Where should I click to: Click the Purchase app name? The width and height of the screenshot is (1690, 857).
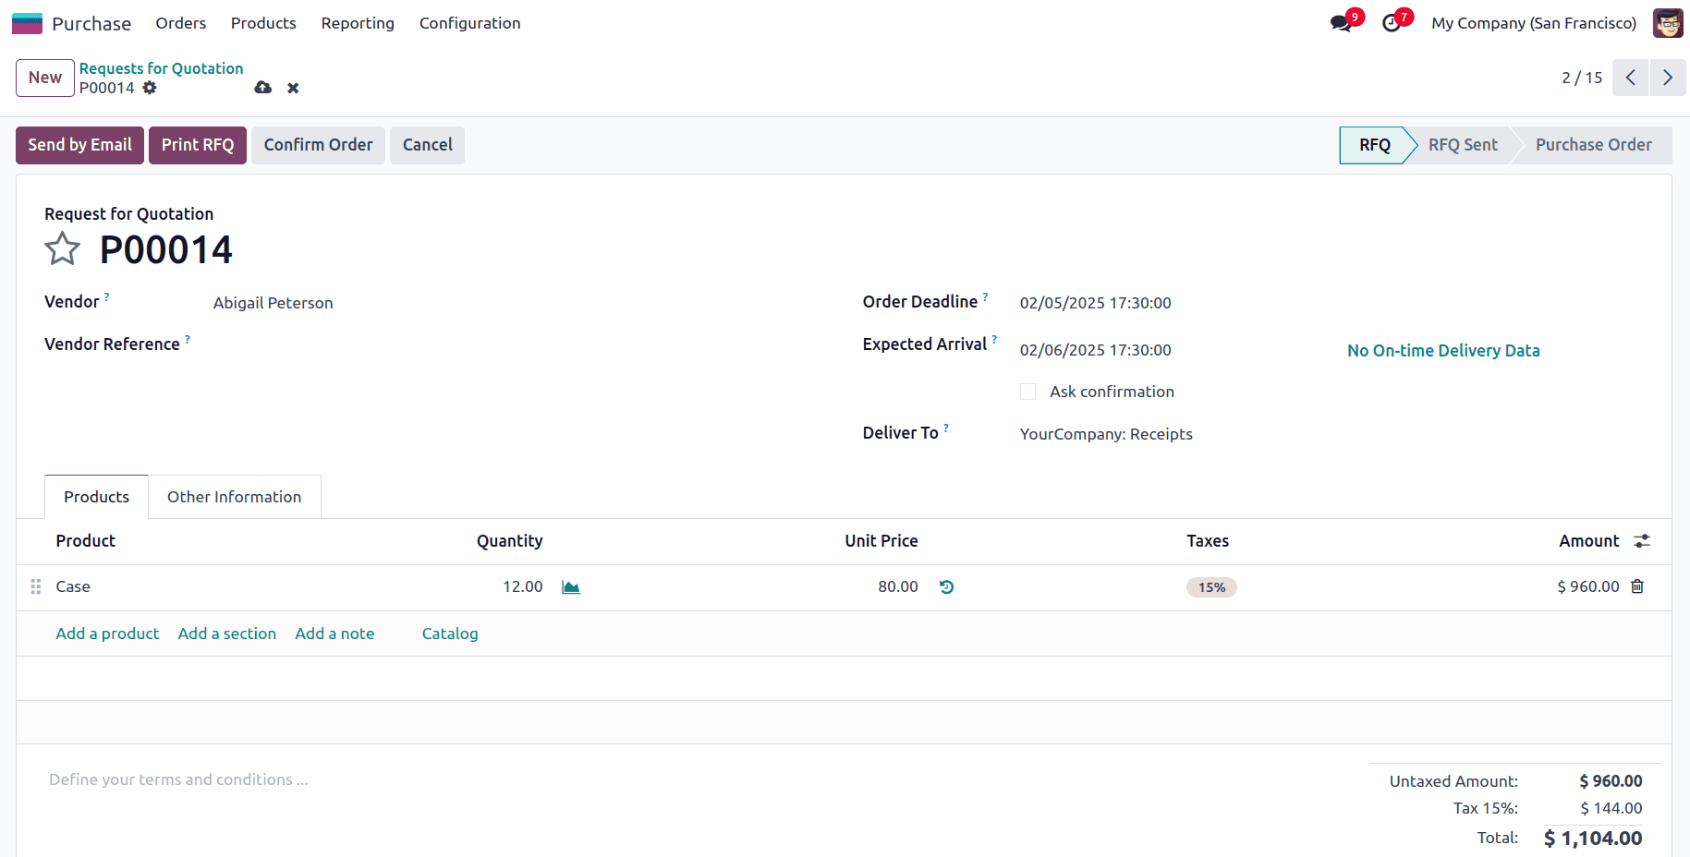pos(91,24)
